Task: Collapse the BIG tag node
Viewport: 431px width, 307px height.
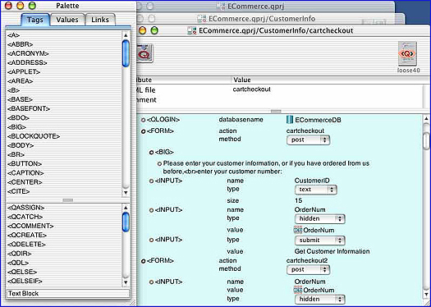Action: coord(151,152)
